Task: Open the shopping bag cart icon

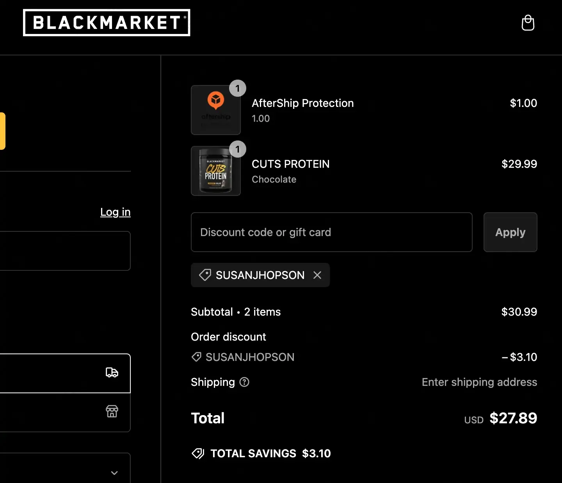Action: [528, 23]
